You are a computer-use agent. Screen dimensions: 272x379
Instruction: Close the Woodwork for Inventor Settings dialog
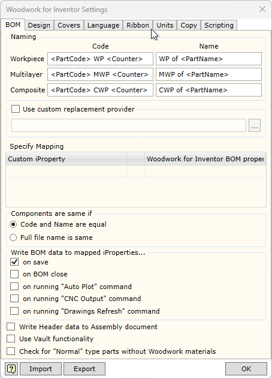click(x=262, y=9)
